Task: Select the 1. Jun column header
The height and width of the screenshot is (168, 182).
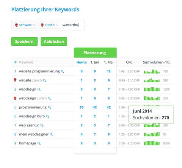Action: point(95,62)
